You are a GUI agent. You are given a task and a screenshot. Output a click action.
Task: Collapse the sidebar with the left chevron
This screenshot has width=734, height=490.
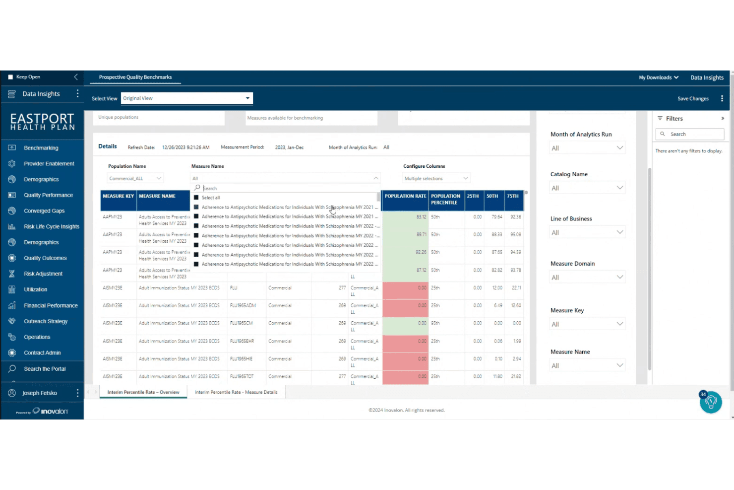[76, 77]
